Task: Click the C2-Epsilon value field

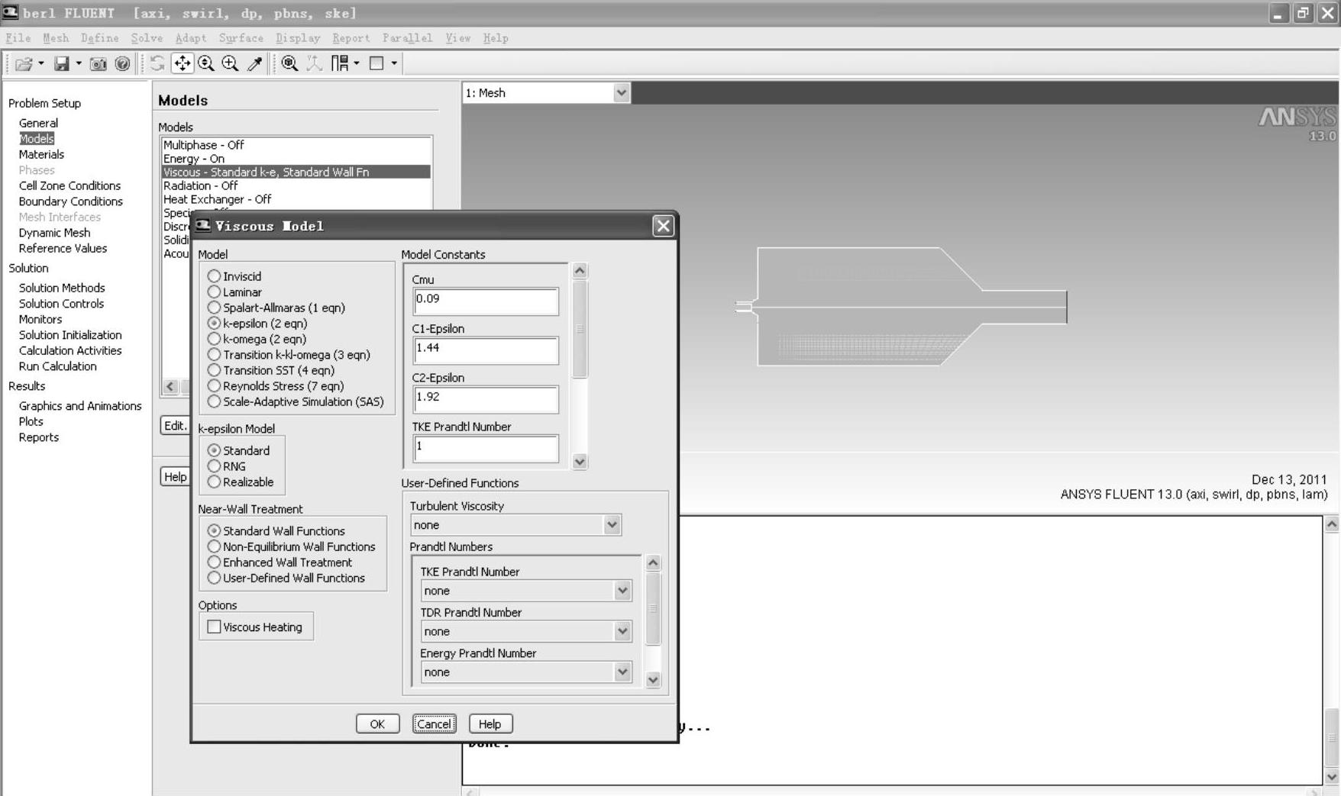Action: [486, 399]
